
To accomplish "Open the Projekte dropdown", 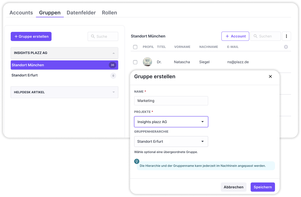I will [x=171, y=122].
